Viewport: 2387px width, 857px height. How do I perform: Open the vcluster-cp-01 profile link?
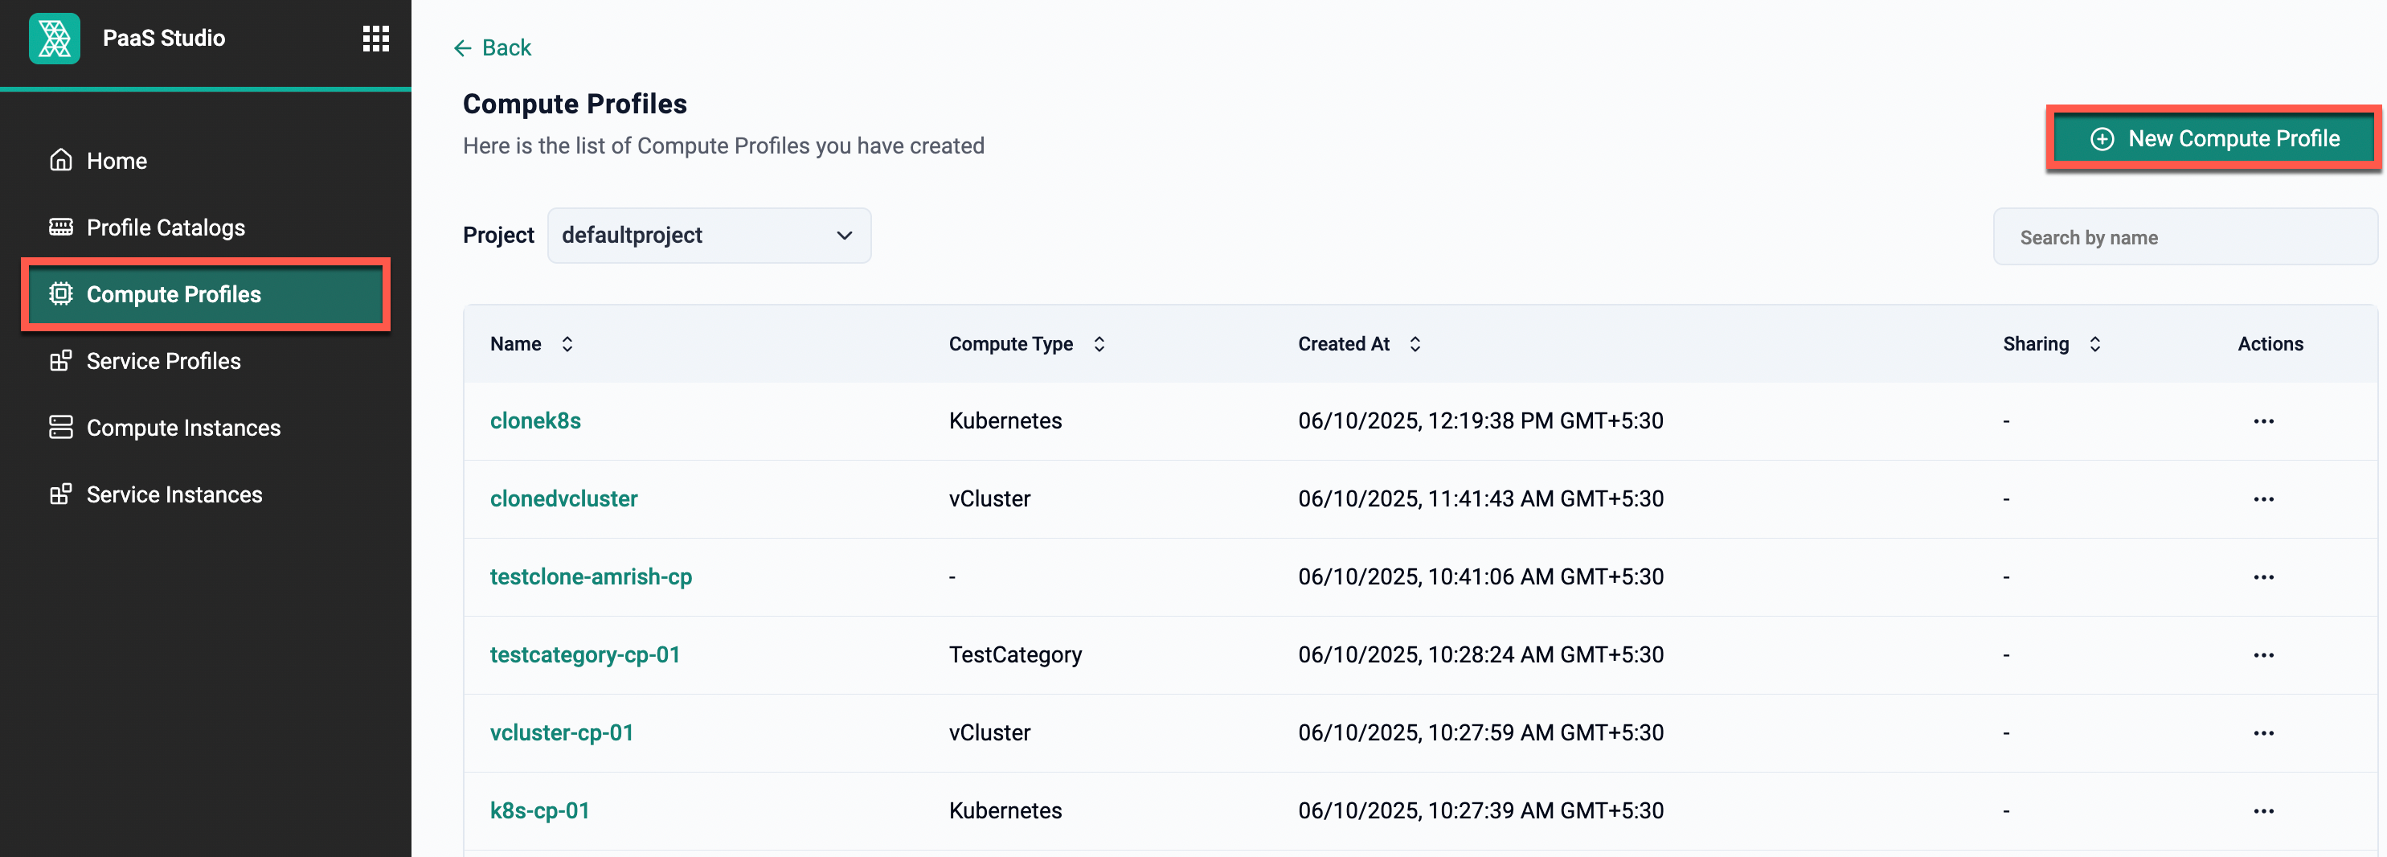click(x=562, y=733)
